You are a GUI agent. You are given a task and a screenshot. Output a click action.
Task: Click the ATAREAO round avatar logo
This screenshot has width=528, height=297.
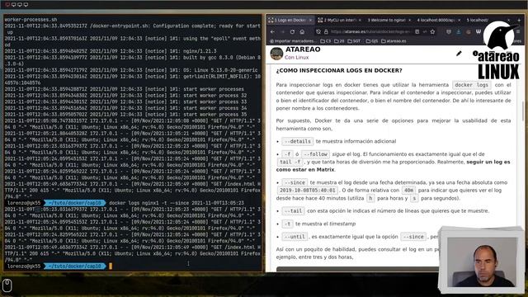(x=276, y=54)
